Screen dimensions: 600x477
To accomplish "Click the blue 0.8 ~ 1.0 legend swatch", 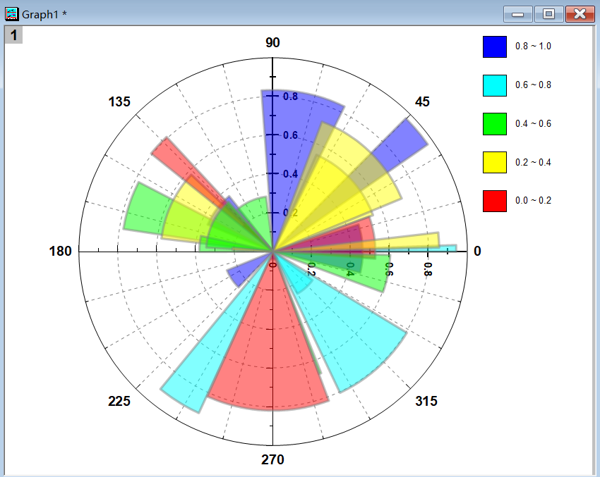I will pyautogui.click(x=495, y=47).
